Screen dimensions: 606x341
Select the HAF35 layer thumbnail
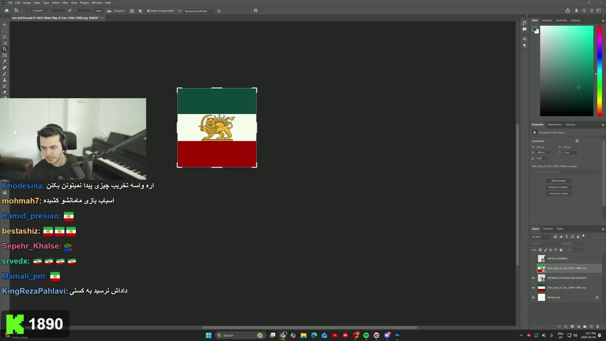[541, 259]
